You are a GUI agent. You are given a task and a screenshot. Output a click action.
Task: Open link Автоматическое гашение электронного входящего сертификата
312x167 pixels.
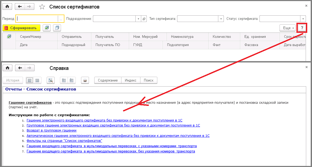coord(118,136)
